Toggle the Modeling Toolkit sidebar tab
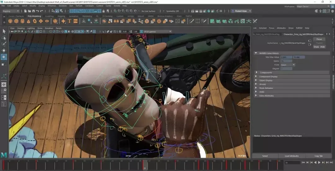This screenshot has width=335, height=171. 333,63
